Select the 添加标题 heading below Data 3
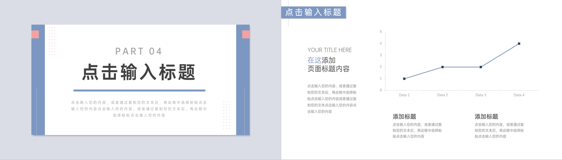Screen dimensions: 562x160 coord(486,117)
